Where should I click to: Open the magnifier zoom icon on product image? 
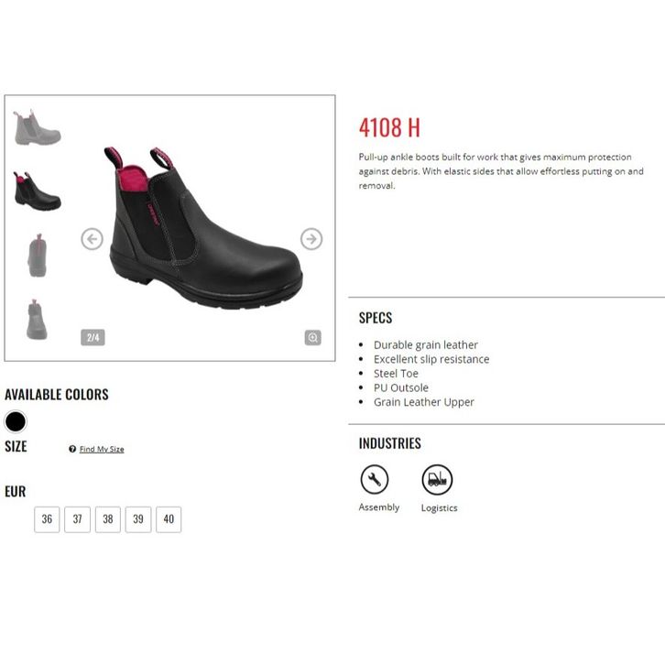tap(313, 338)
